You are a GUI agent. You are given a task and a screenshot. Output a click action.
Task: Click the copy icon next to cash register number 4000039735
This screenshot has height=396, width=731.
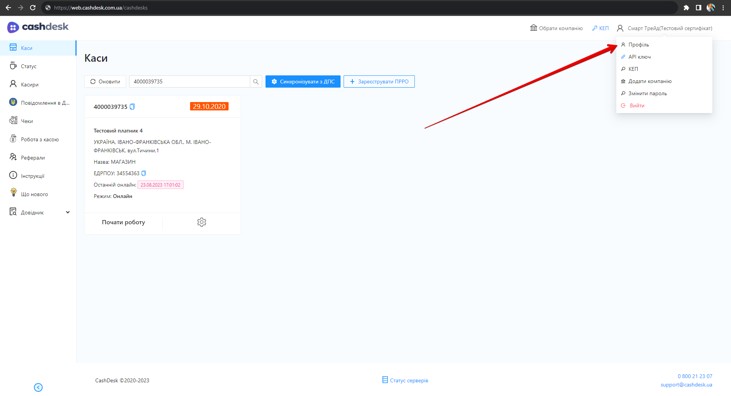pyautogui.click(x=132, y=107)
